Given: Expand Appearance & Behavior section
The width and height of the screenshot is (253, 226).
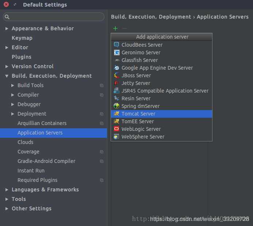Looking at the screenshot, I should coord(7,28).
